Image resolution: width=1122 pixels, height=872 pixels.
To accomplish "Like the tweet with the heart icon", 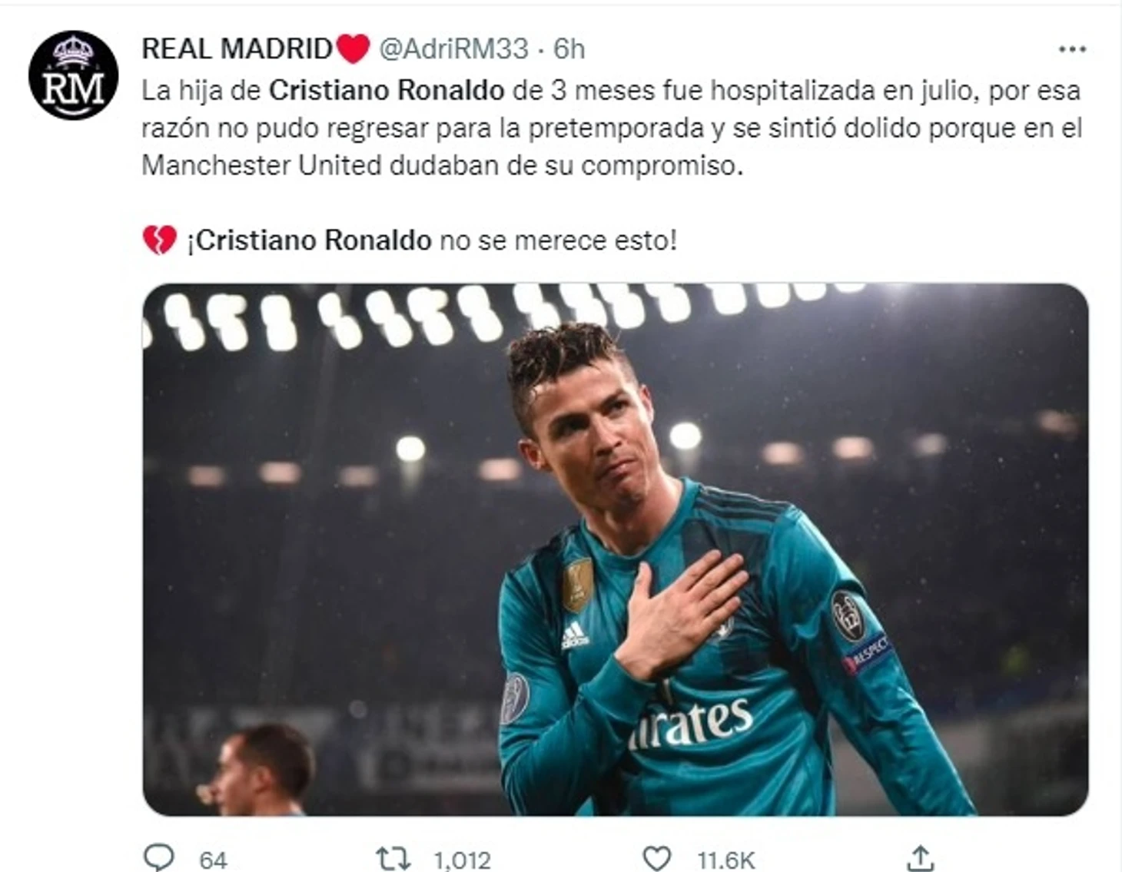I will coord(656,858).
